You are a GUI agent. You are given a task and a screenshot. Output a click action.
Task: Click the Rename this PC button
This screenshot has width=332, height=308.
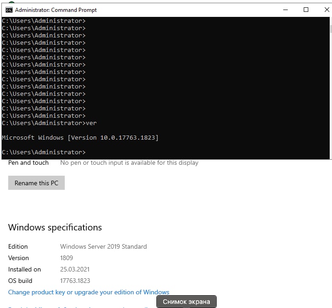[x=36, y=183]
